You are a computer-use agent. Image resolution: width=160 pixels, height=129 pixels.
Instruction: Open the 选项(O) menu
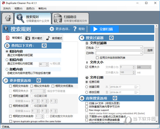click(x=30, y=9)
